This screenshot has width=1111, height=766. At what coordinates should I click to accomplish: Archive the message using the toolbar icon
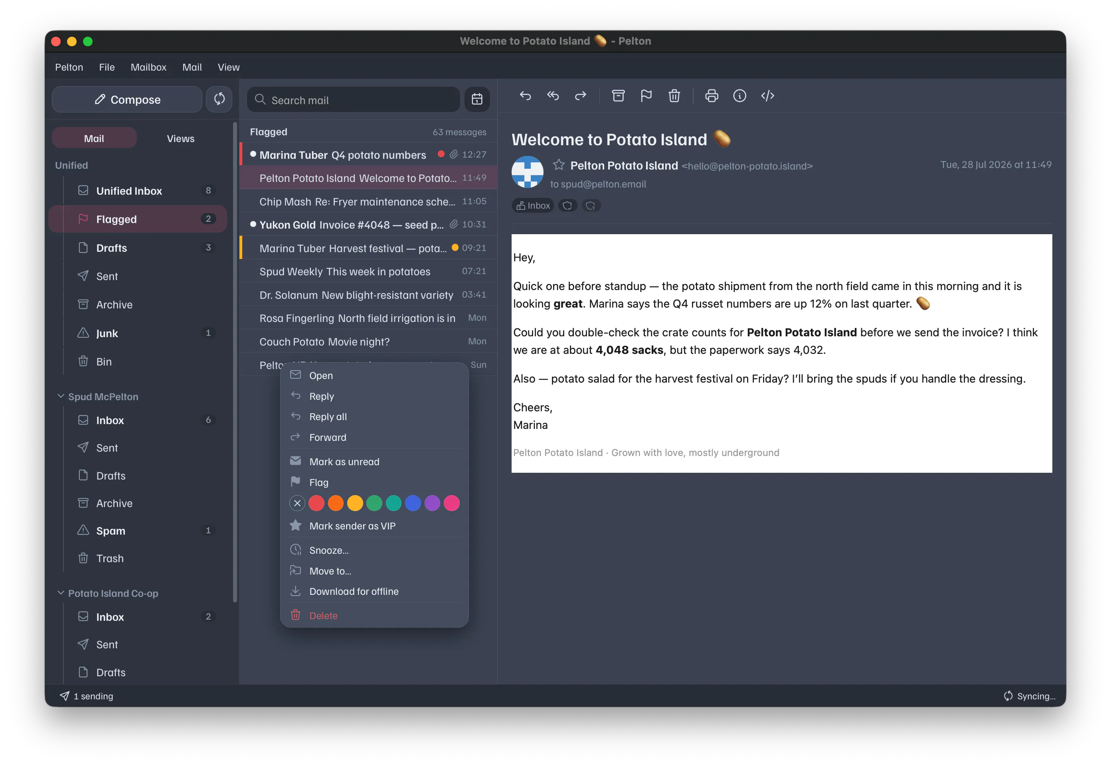pyautogui.click(x=618, y=96)
